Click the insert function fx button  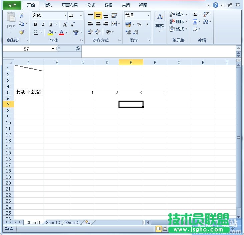click(78, 48)
